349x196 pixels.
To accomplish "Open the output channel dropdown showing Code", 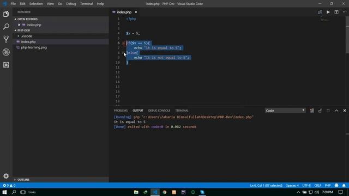I will (x=285, y=111).
